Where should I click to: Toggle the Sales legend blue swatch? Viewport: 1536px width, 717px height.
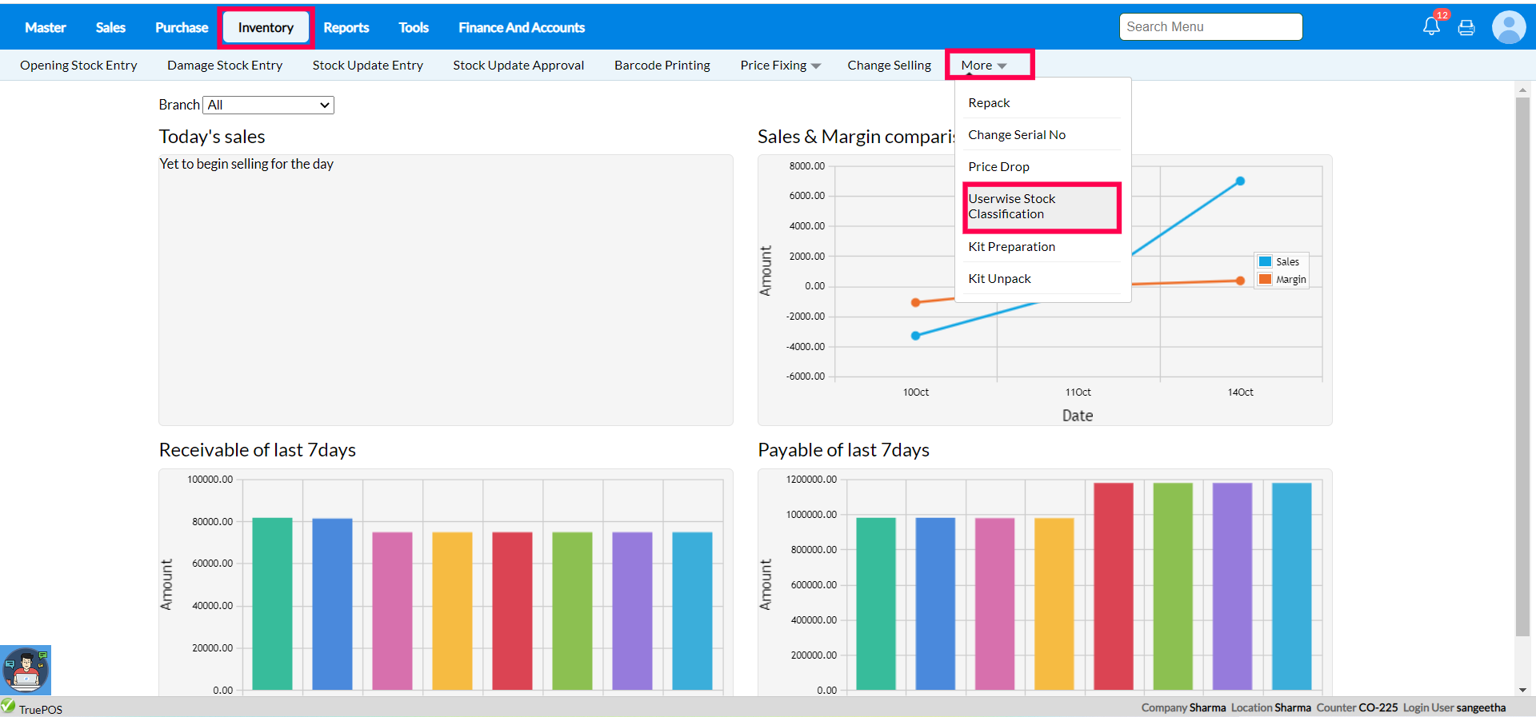[1265, 261]
